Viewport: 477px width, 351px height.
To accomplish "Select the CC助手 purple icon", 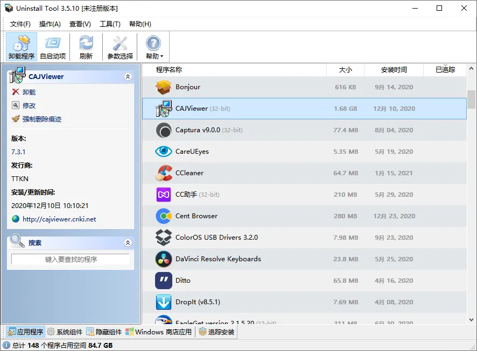I will tap(163, 195).
